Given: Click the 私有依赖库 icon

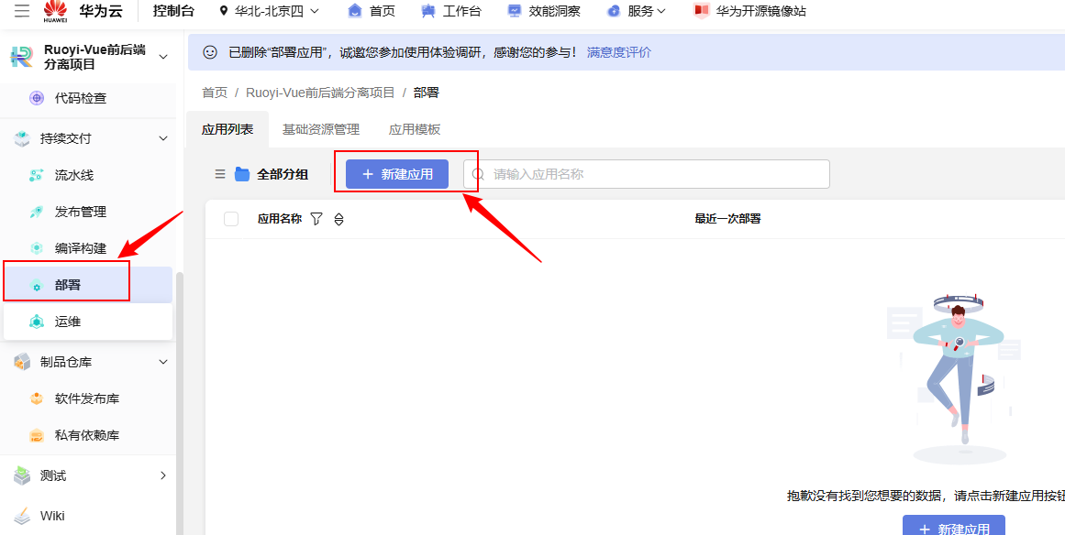Looking at the screenshot, I should coord(37,435).
